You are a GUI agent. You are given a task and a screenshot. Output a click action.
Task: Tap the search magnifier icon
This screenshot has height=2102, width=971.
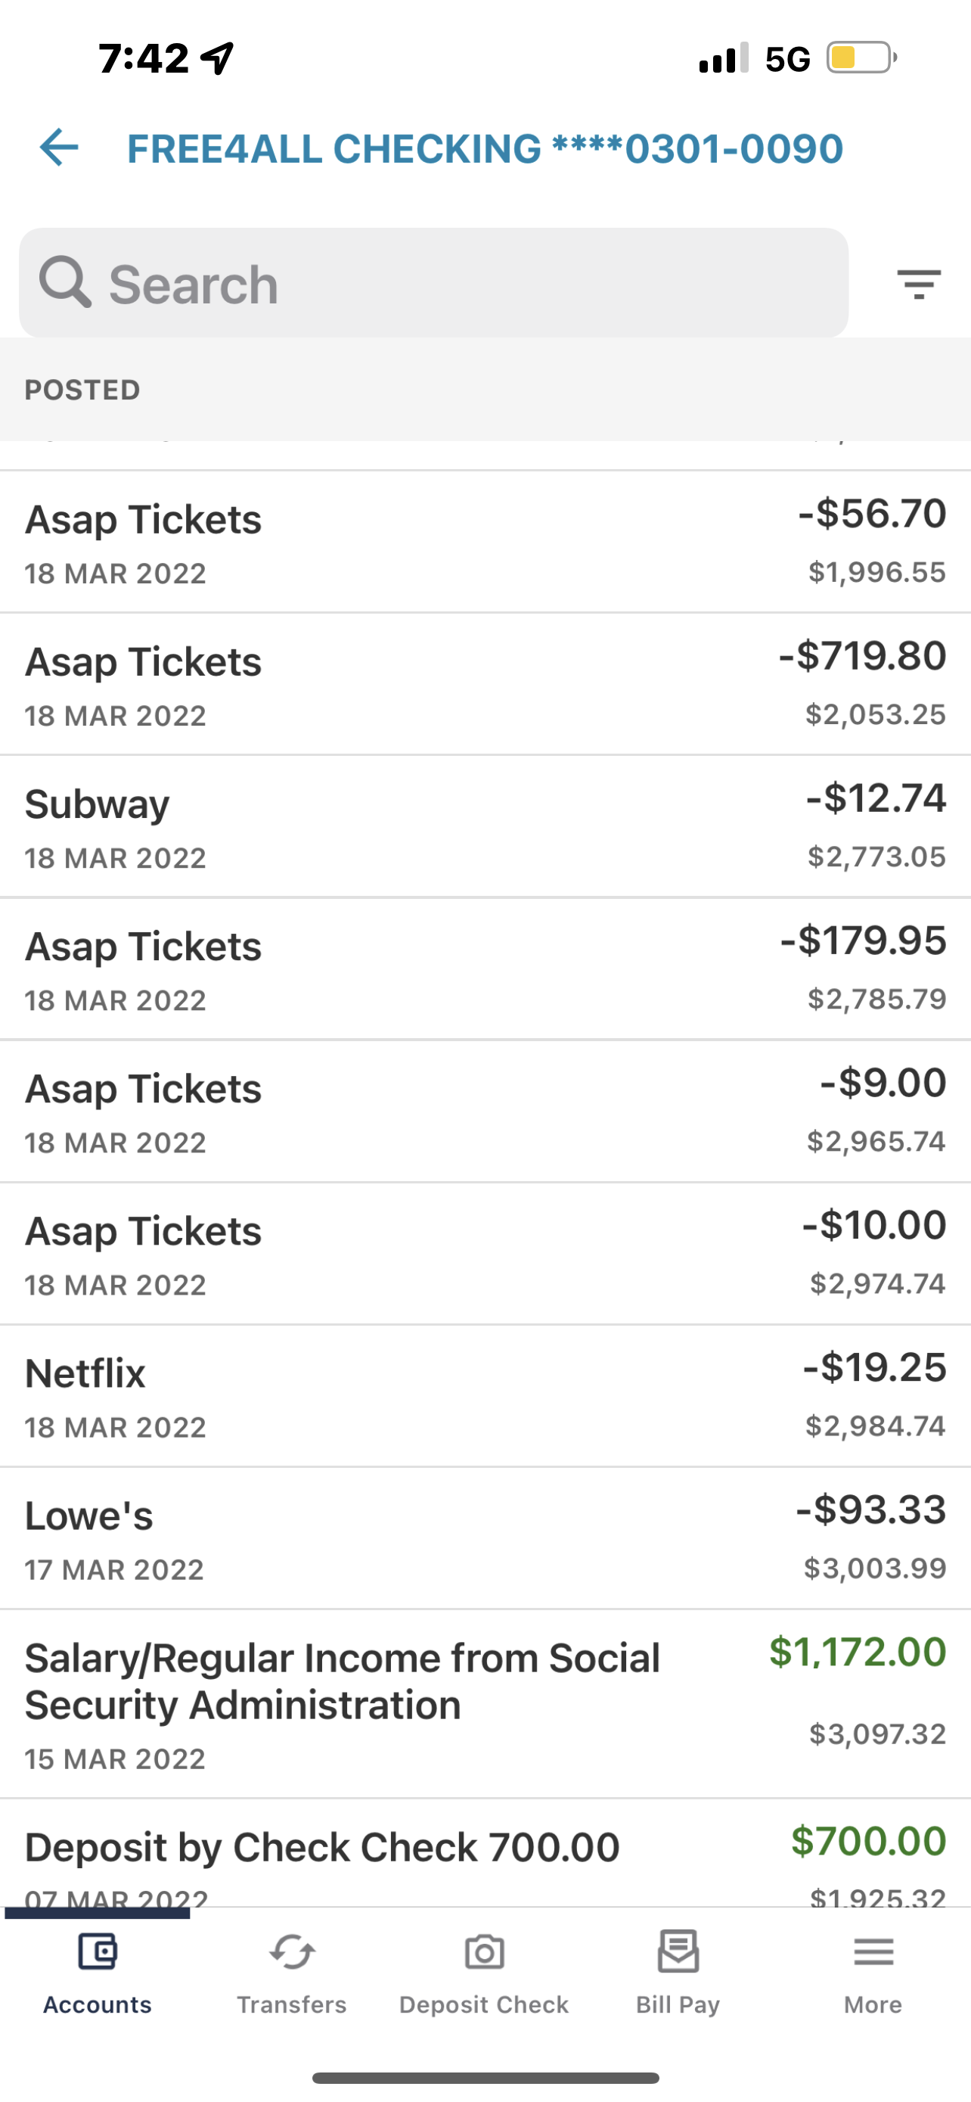coord(64,282)
